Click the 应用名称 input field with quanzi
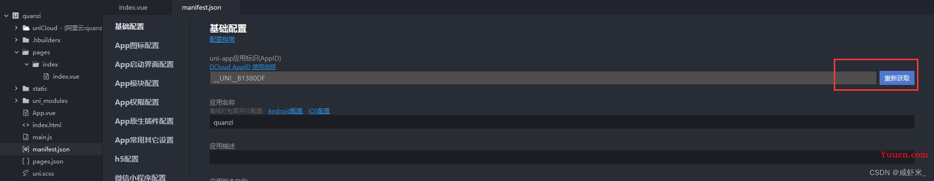The height and width of the screenshot is (181, 934). pyautogui.click(x=562, y=122)
